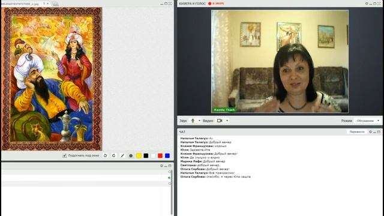
Task: Rotate the image clockwise
Action: coord(114,155)
